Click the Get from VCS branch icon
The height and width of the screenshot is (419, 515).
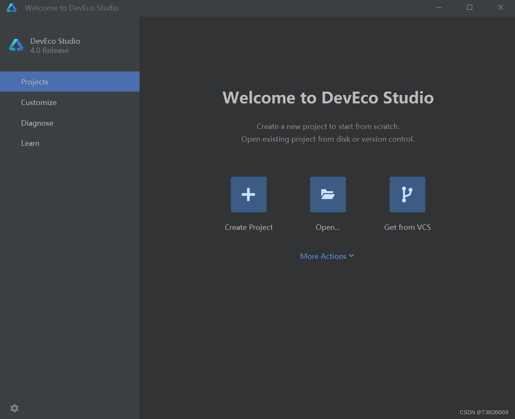(x=407, y=195)
